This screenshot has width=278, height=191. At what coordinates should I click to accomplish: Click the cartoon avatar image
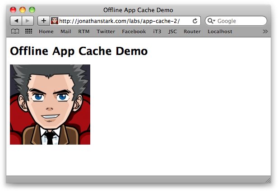(50, 105)
